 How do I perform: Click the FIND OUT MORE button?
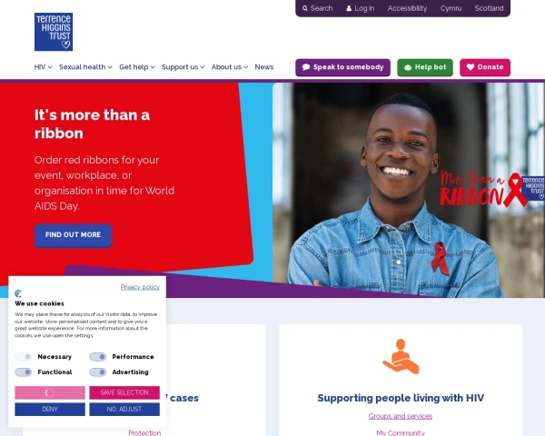click(73, 235)
